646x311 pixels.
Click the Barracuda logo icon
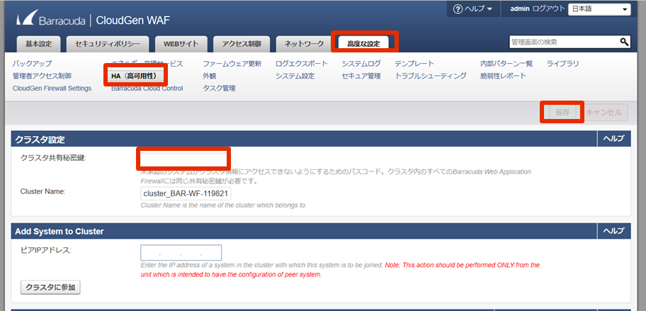click(26, 19)
